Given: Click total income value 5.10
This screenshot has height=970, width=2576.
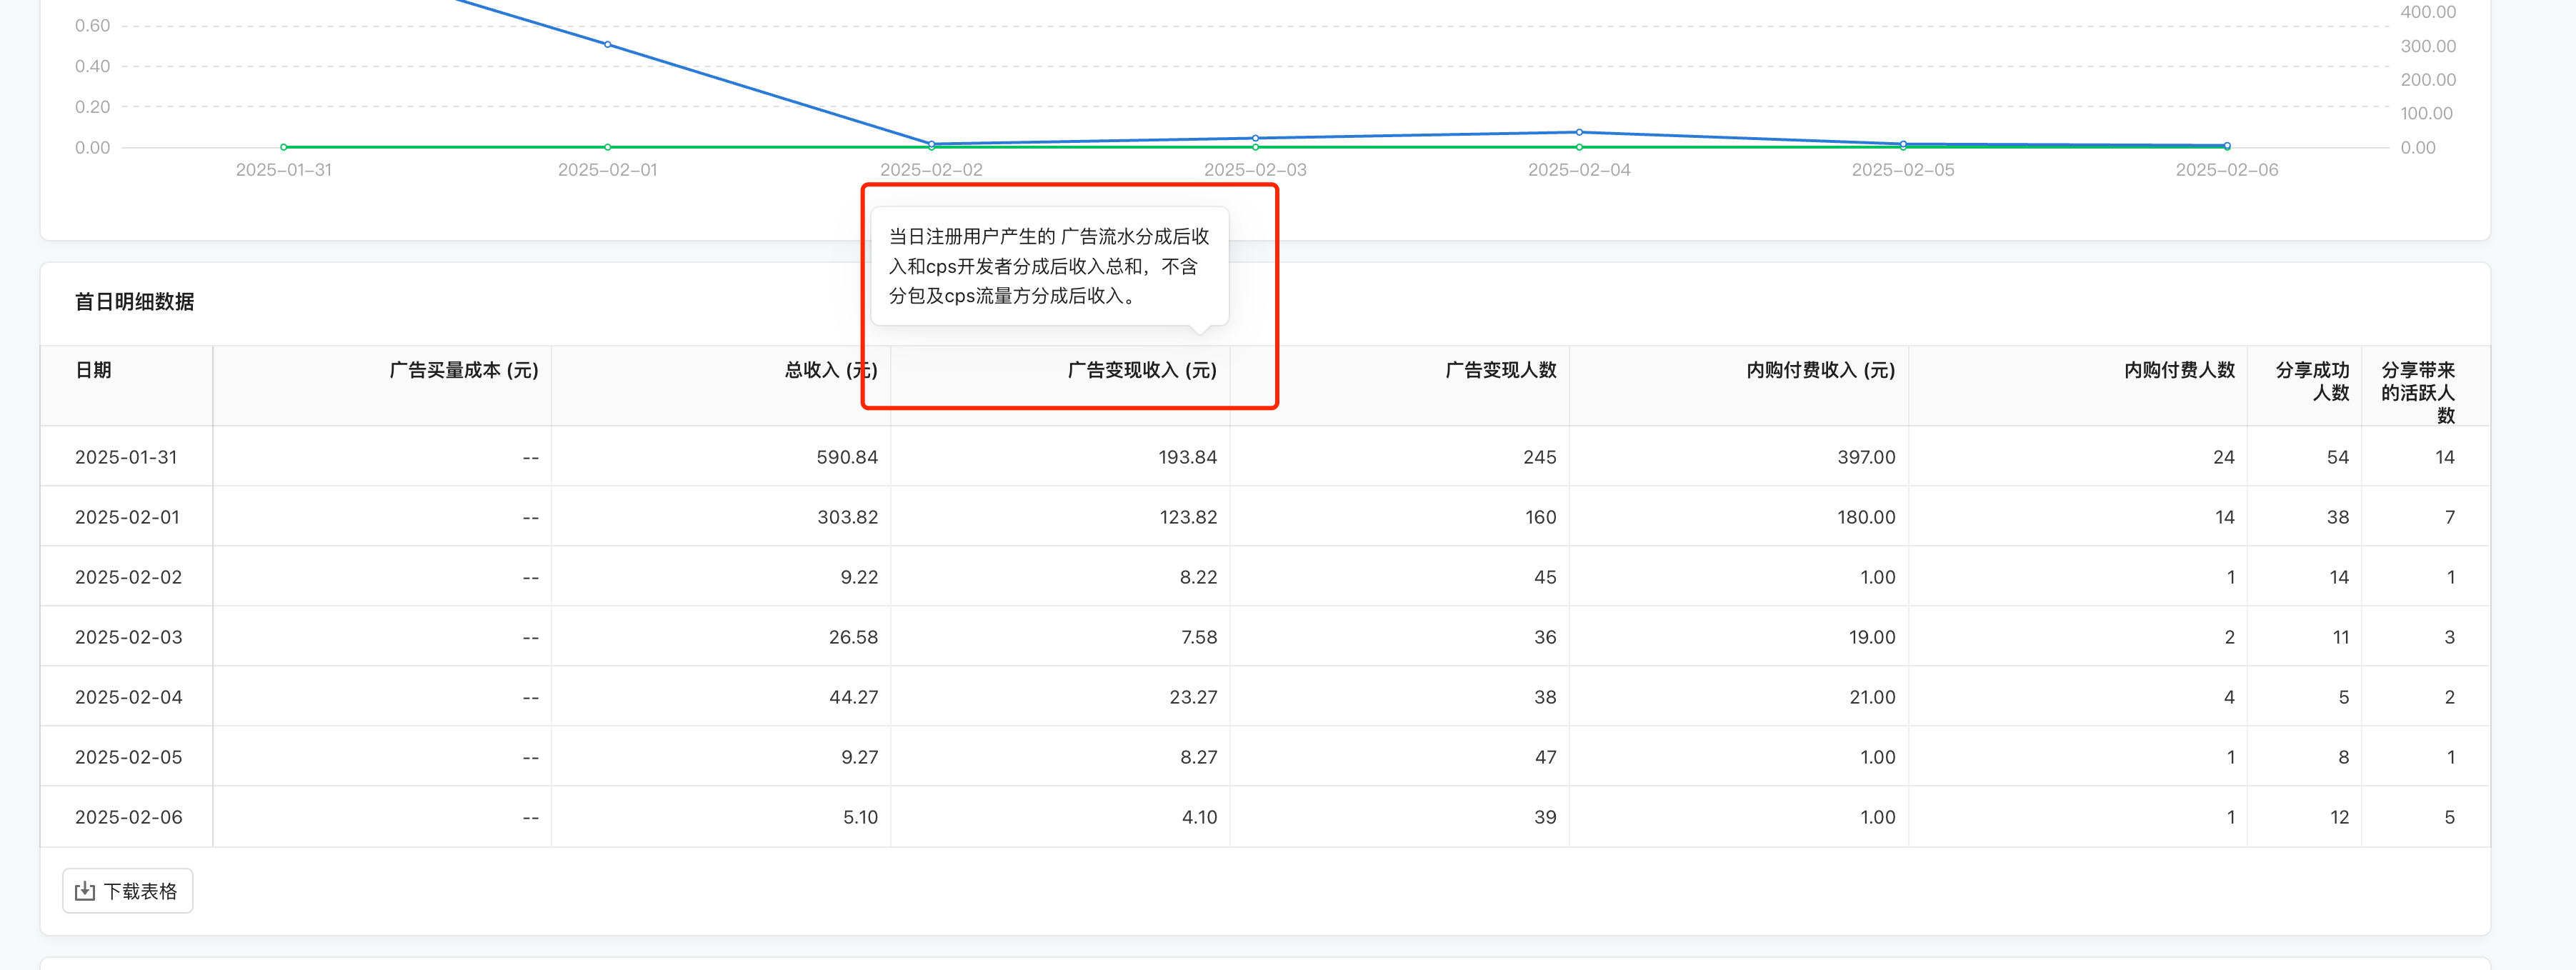Looking at the screenshot, I should pyautogui.click(x=860, y=817).
